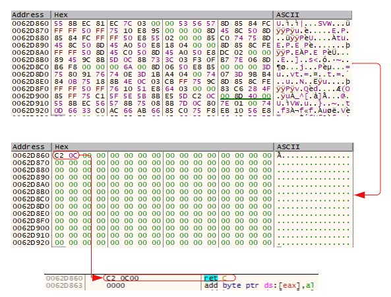
Task: Click opcode bytes 0000 in disassembly
Action: coord(115,286)
